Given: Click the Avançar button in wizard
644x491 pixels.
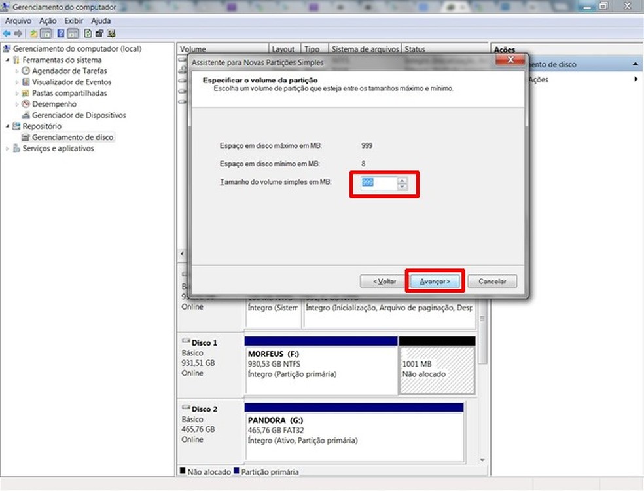Looking at the screenshot, I should 435,282.
